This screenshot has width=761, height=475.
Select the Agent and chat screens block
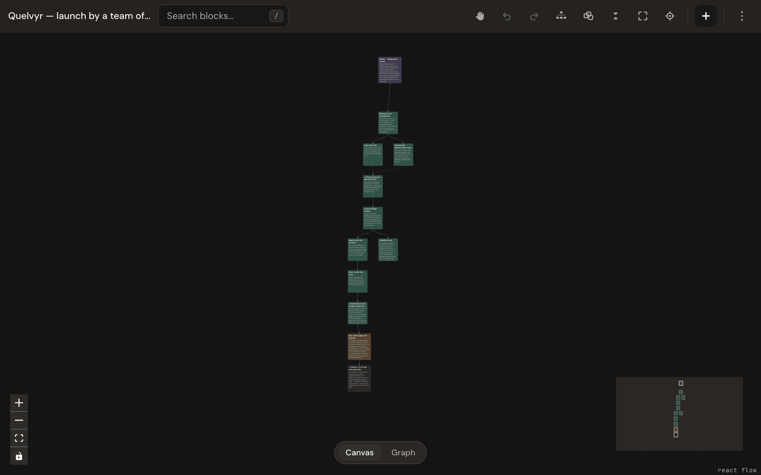coord(357,250)
